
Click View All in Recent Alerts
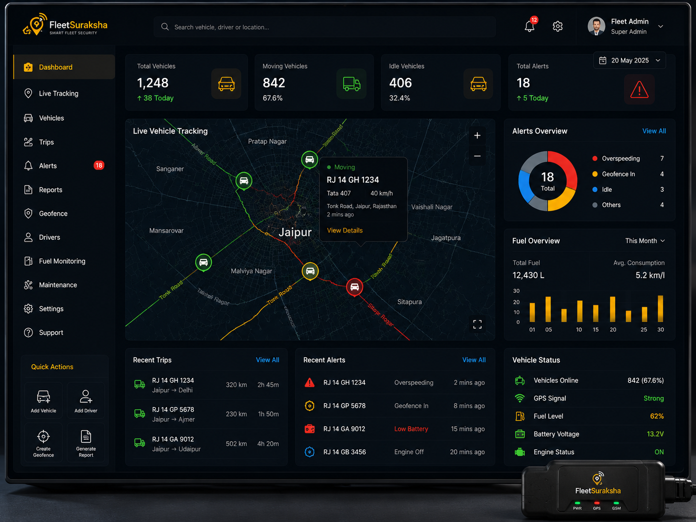pyautogui.click(x=474, y=360)
